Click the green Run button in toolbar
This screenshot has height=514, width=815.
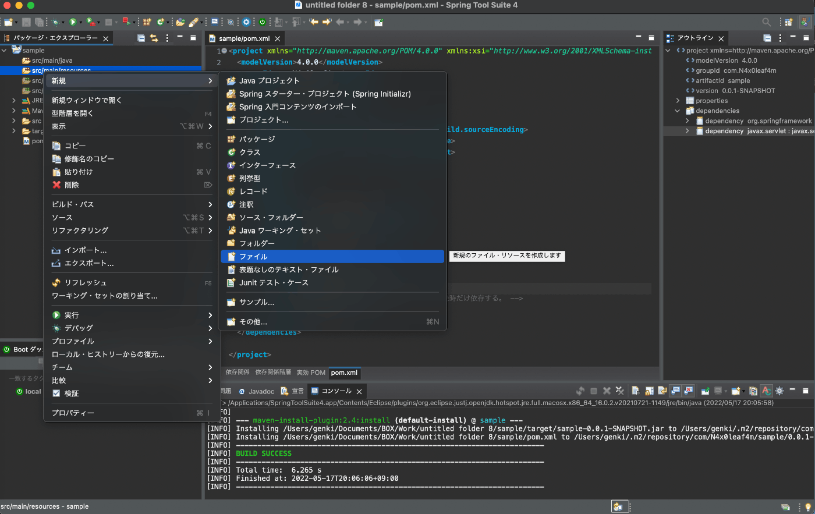point(73,22)
